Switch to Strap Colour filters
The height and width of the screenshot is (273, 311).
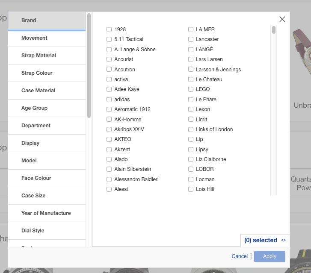(x=47, y=73)
